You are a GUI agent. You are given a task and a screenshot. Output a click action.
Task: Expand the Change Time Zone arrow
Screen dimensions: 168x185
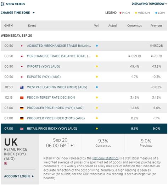pyautogui.click(x=34, y=12)
